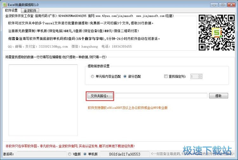The height and width of the screenshot is (160, 238).
Task: Click the 文件夹路径 button
Action: click(100, 96)
